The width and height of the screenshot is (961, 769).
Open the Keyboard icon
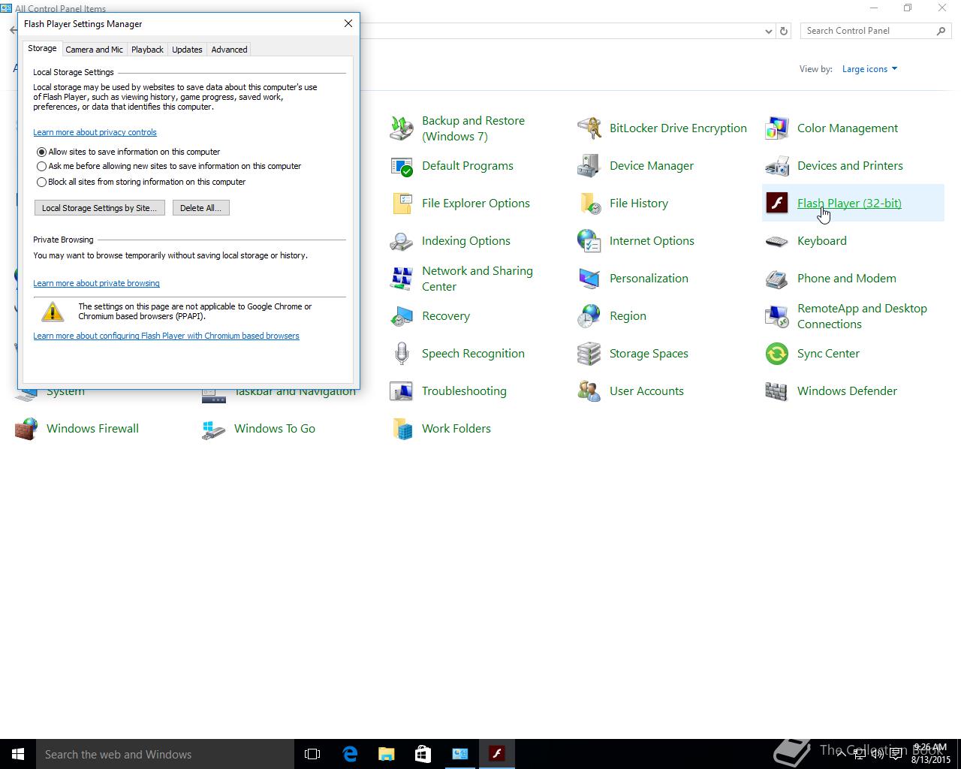(777, 241)
